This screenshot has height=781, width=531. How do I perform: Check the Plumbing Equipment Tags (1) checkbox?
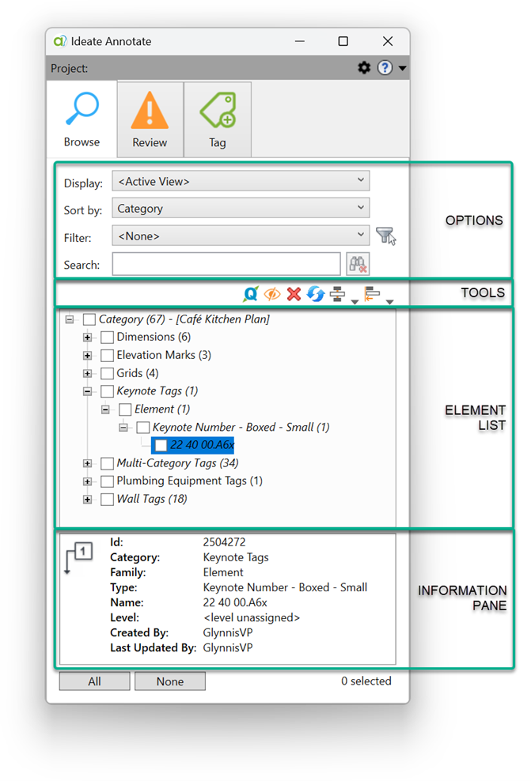pyautogui.click(x=107, y=481)
